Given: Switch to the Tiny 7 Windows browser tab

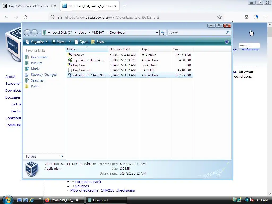Looking at the screenshot, I should pyautogui.click(x=29, y=6).
